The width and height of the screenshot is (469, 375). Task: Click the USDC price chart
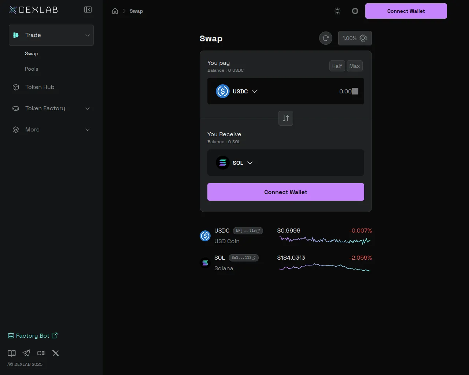[325, 241]
